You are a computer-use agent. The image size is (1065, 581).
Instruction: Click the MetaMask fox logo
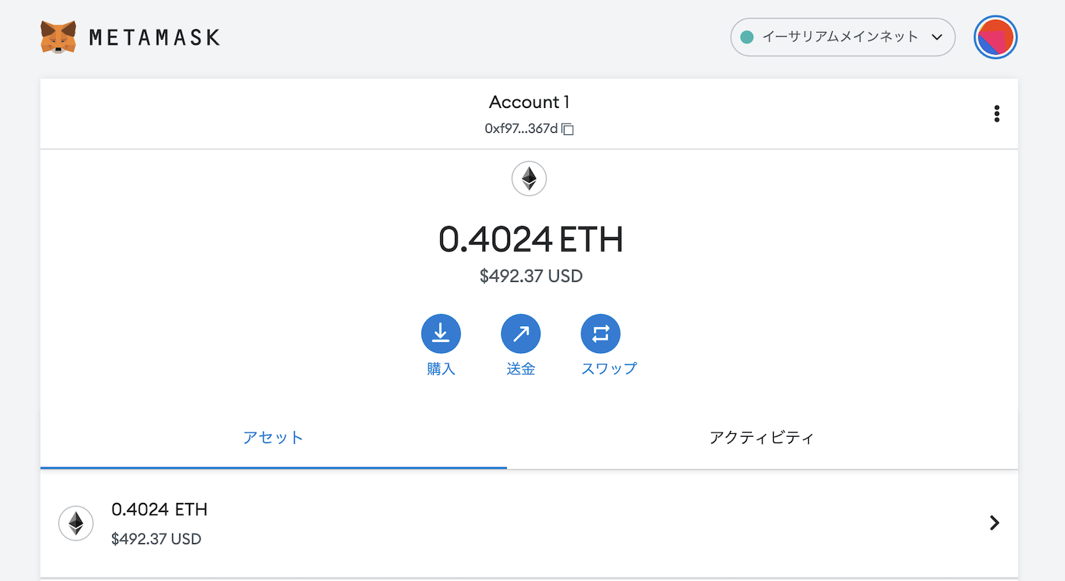click(58, 37)
